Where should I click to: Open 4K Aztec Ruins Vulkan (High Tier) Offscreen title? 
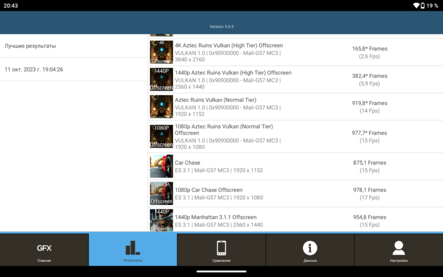tap(228, 45)
